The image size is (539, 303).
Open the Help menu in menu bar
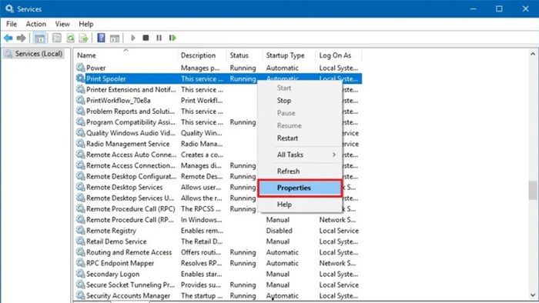(86, 24)
